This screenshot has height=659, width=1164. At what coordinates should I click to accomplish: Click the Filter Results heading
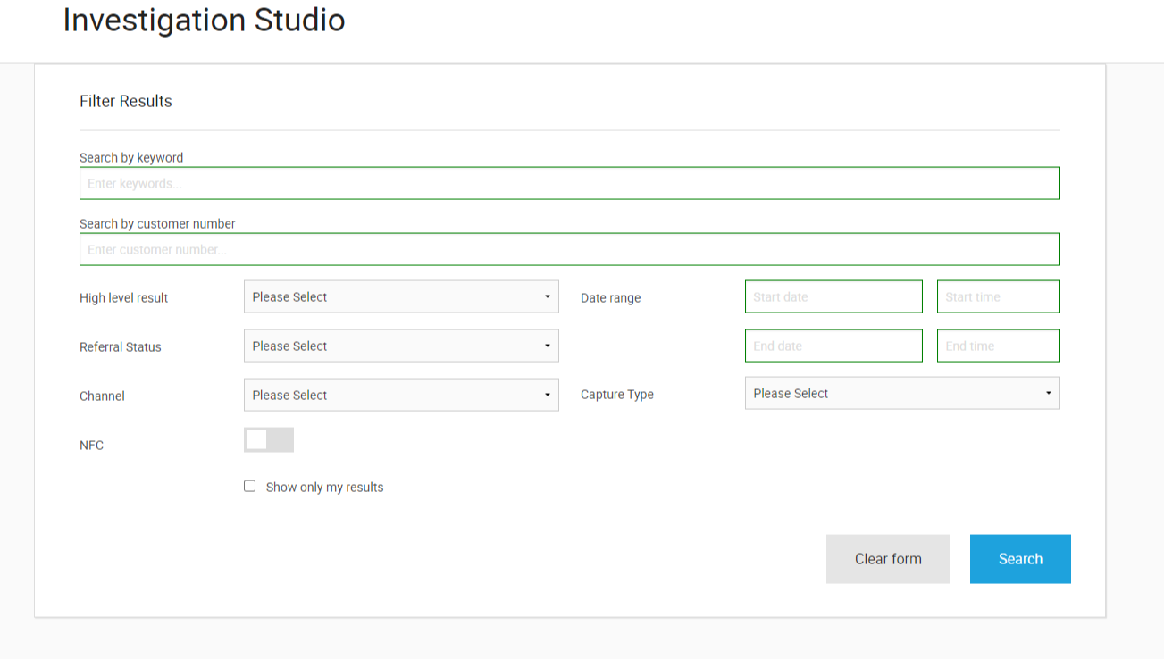point(126,102)
